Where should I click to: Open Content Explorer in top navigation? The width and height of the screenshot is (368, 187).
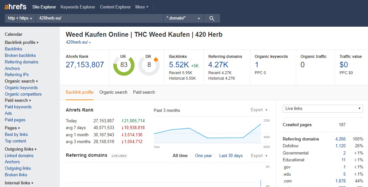[x=115, y=7]
